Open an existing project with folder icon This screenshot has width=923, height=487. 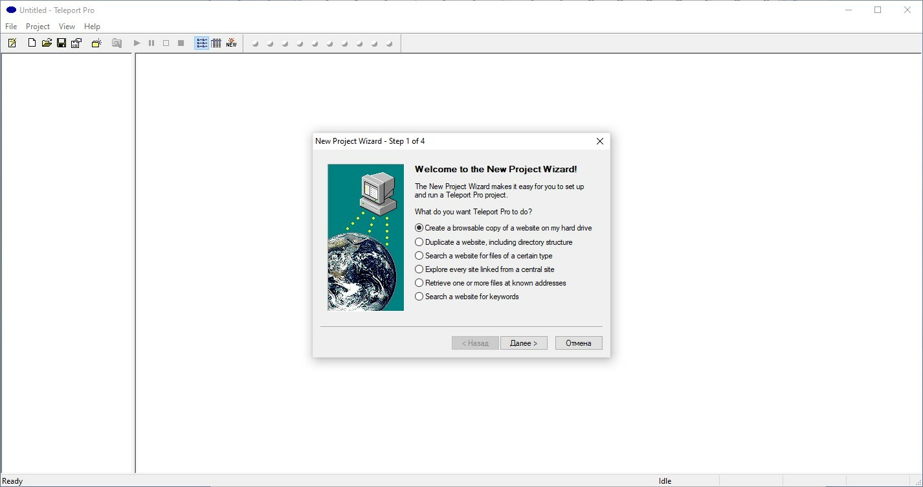click(x=47, y=43)
